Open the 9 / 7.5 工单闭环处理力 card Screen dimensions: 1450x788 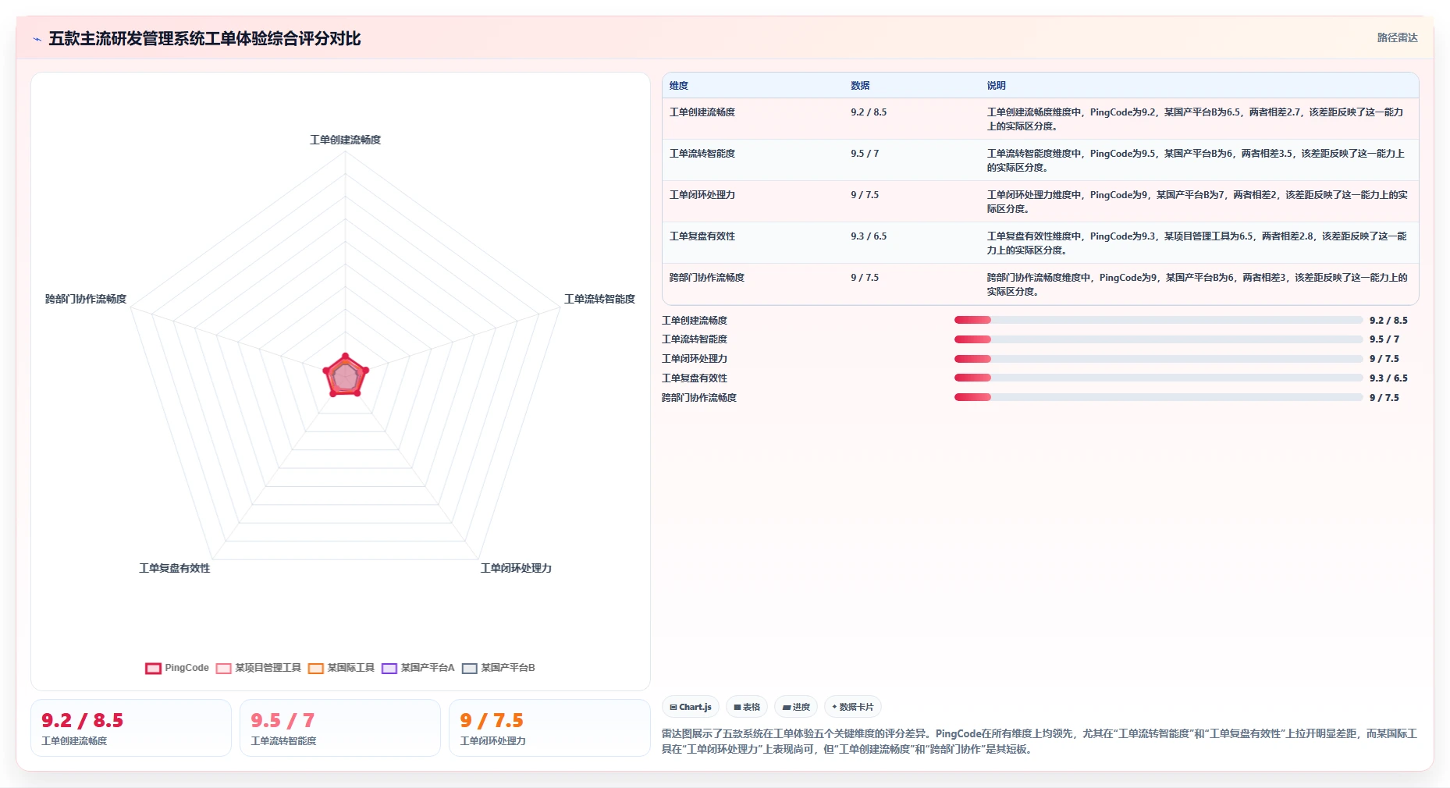(x=549, y=728)
